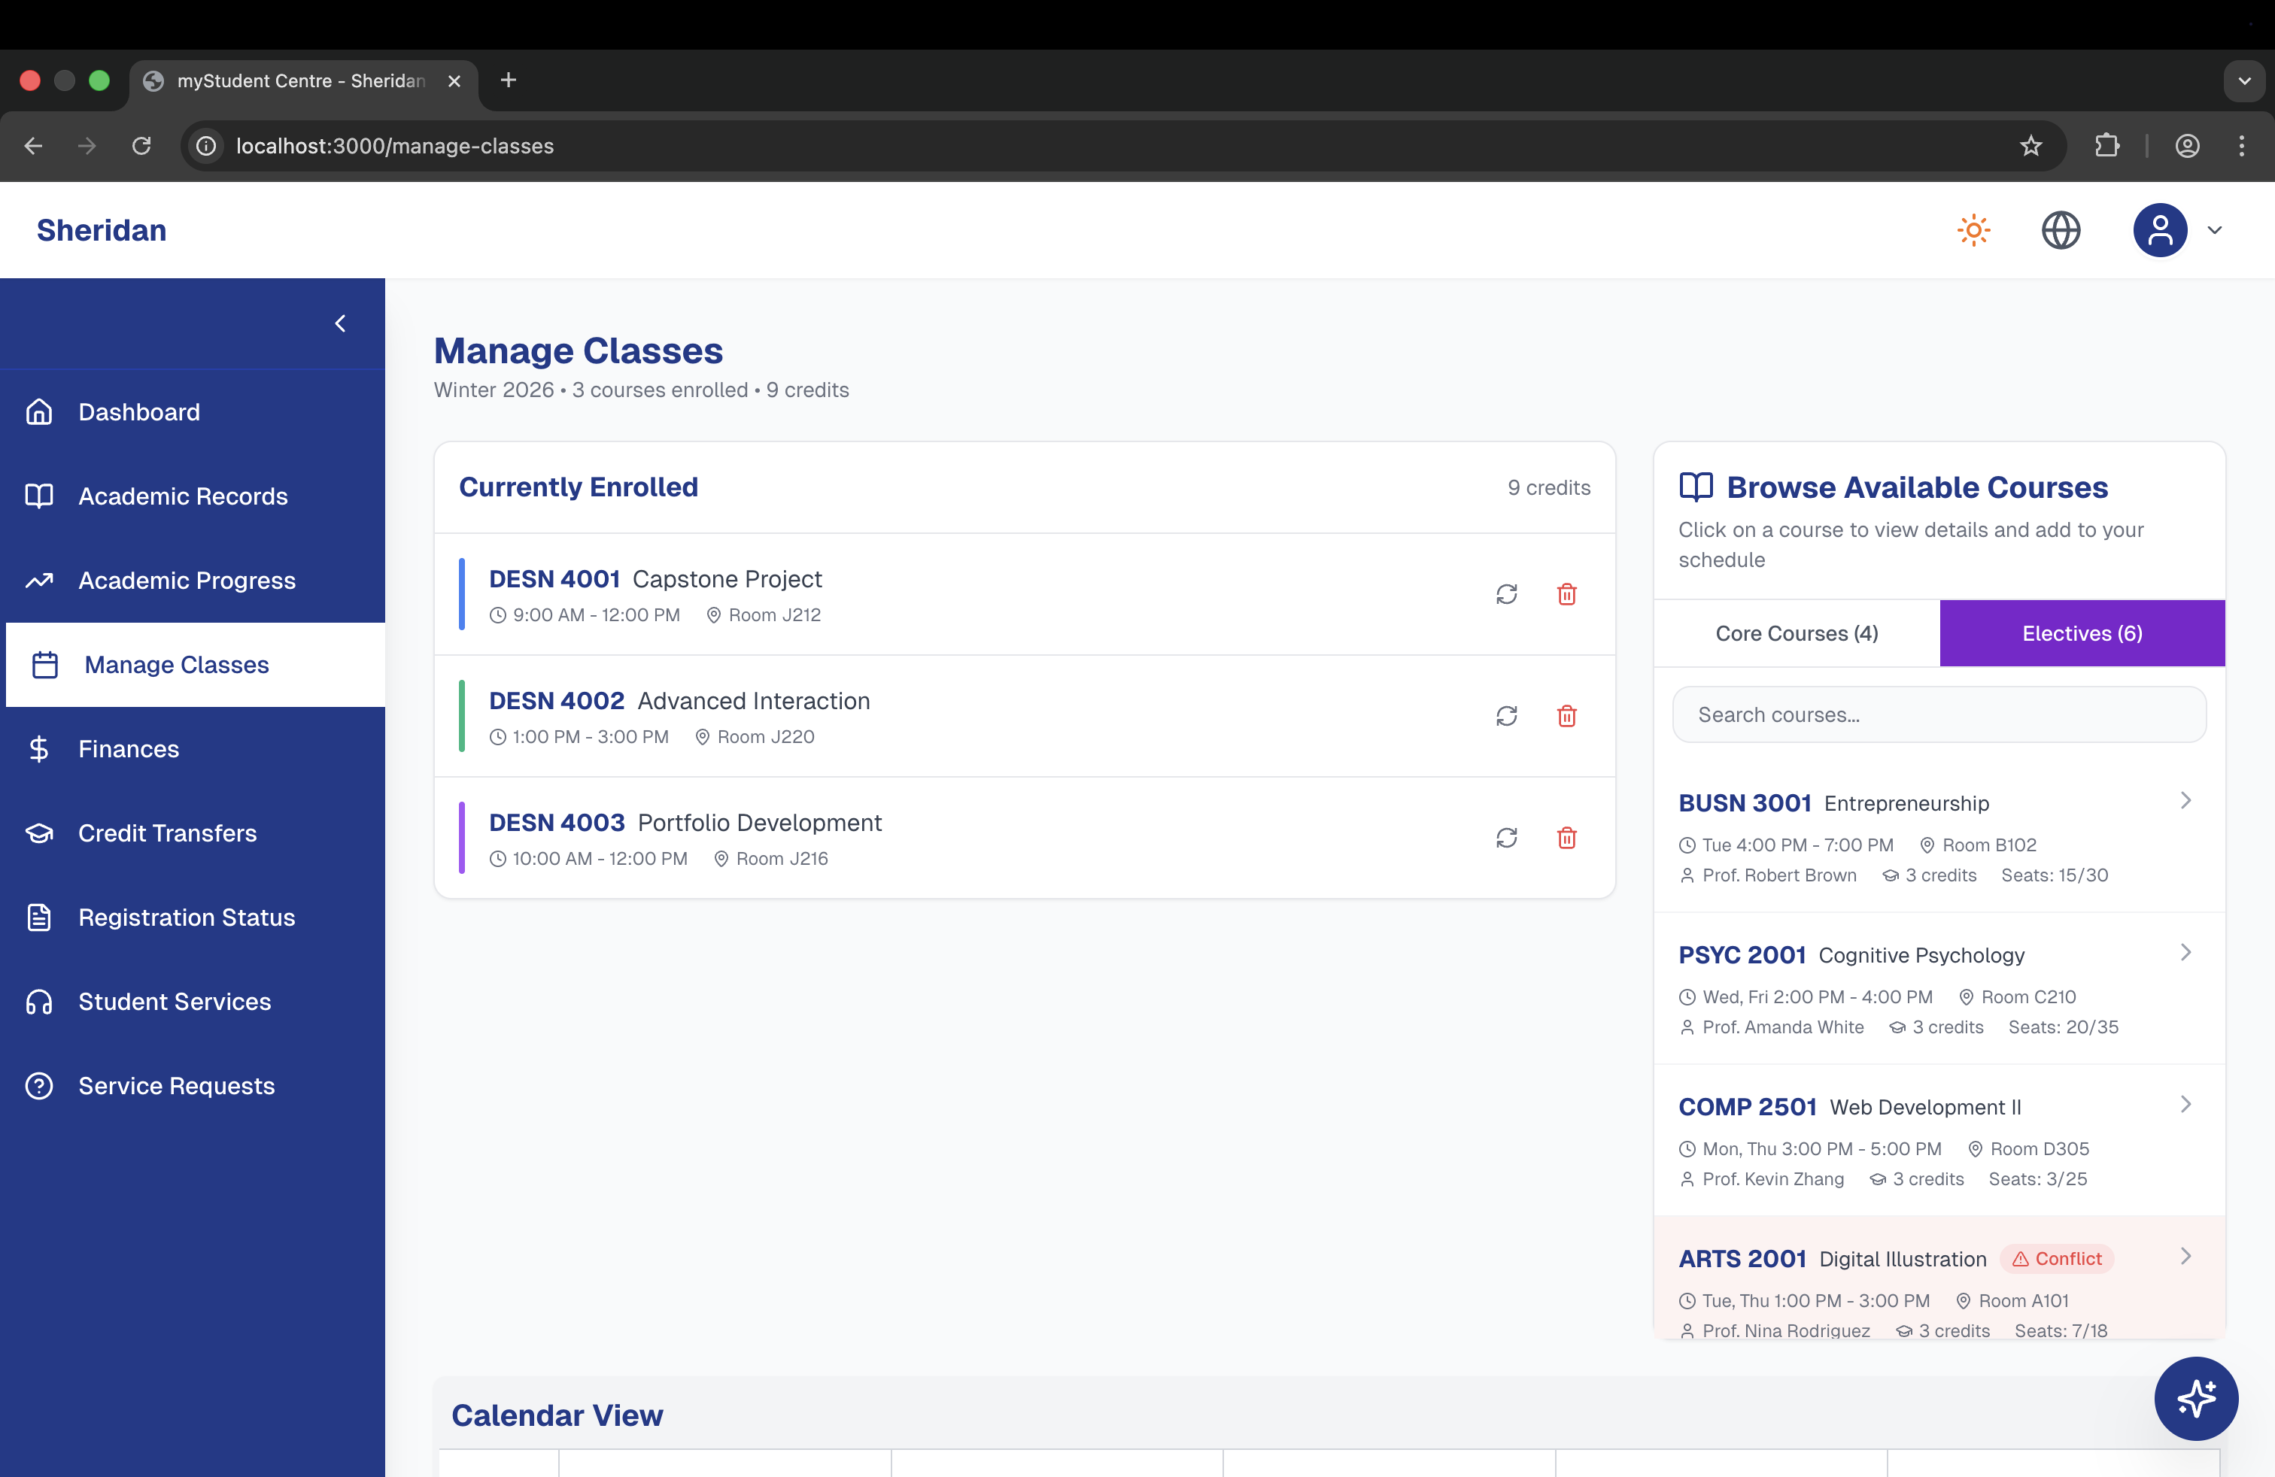Click the swap icon for DESN 4003
The image size is (2275, 1477).
1506,838
